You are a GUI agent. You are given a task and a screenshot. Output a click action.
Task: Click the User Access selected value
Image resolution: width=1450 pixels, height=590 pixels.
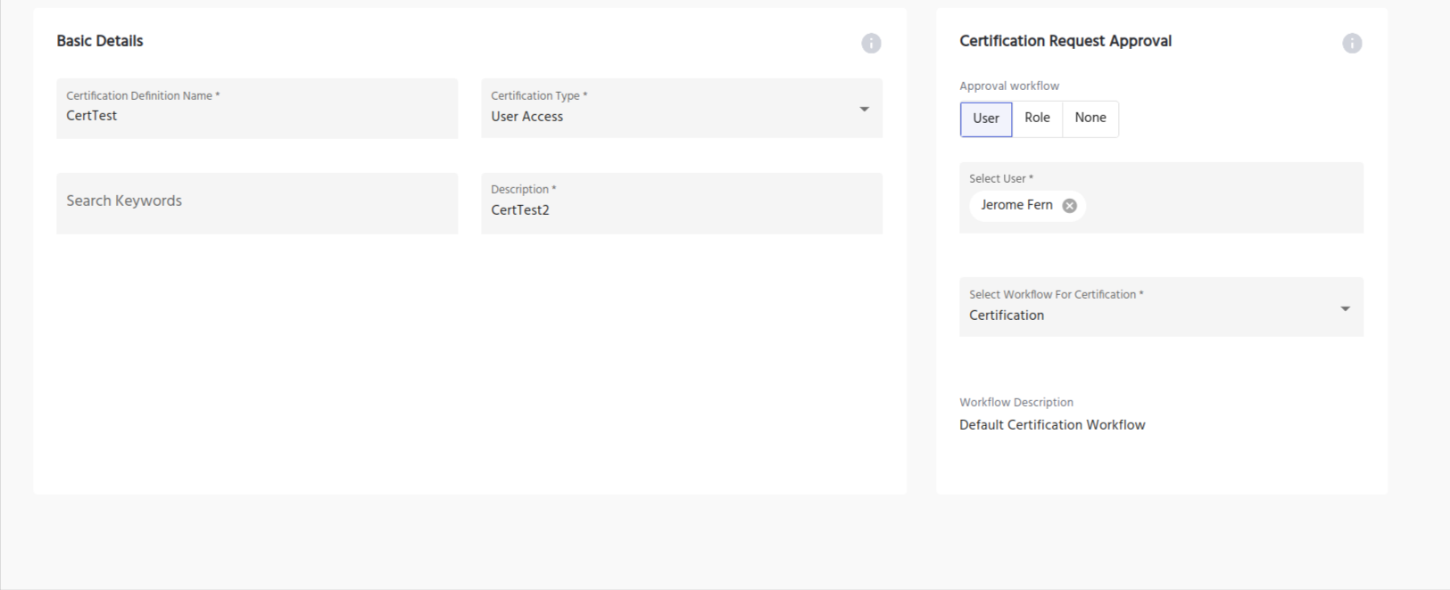click(527, 117)
